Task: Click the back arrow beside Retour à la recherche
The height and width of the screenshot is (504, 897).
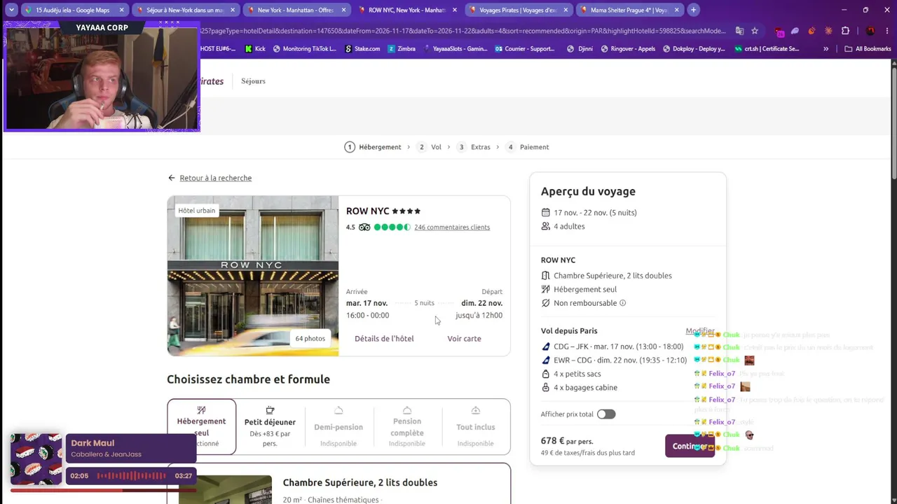Action: coord(172,178)
